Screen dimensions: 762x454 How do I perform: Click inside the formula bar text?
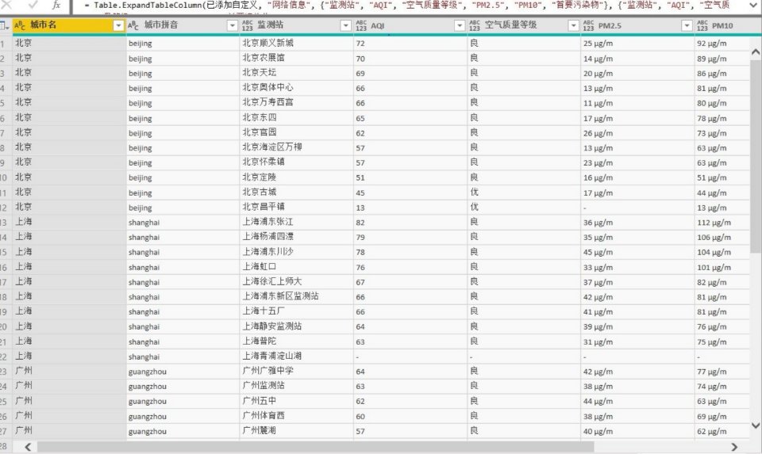408,6
